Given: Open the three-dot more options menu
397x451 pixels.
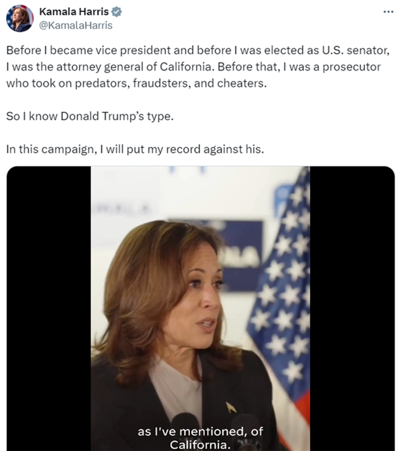Looking at the screenshot, I should tap(388, 12).
